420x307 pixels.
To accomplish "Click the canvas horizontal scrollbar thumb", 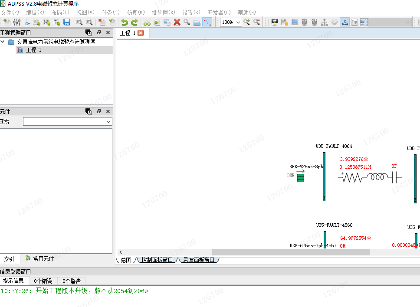I will coord(290,252).
